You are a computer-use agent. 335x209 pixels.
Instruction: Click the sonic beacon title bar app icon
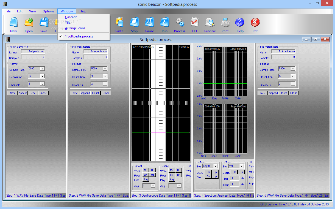(5, 4)
